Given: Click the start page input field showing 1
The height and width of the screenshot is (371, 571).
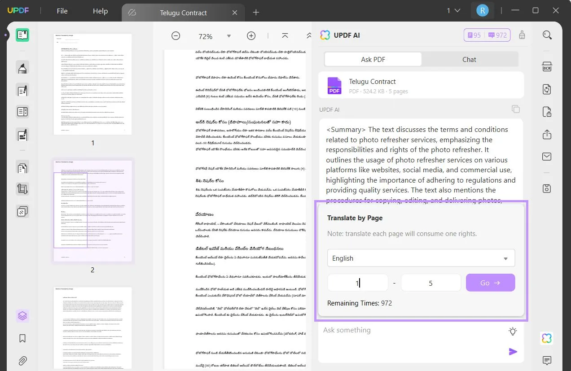Looking at the screenshot, I should (x=358, y=283).
